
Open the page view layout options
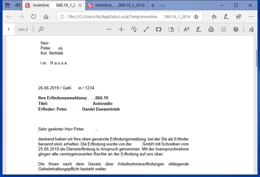point(171,29)
